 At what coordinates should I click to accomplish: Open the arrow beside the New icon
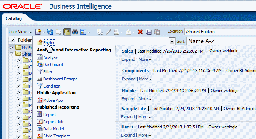pos(44,32)
